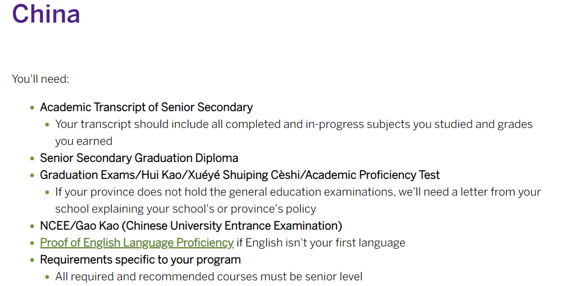Open the Proof of English Language Proficiency link

coord(136,243)
